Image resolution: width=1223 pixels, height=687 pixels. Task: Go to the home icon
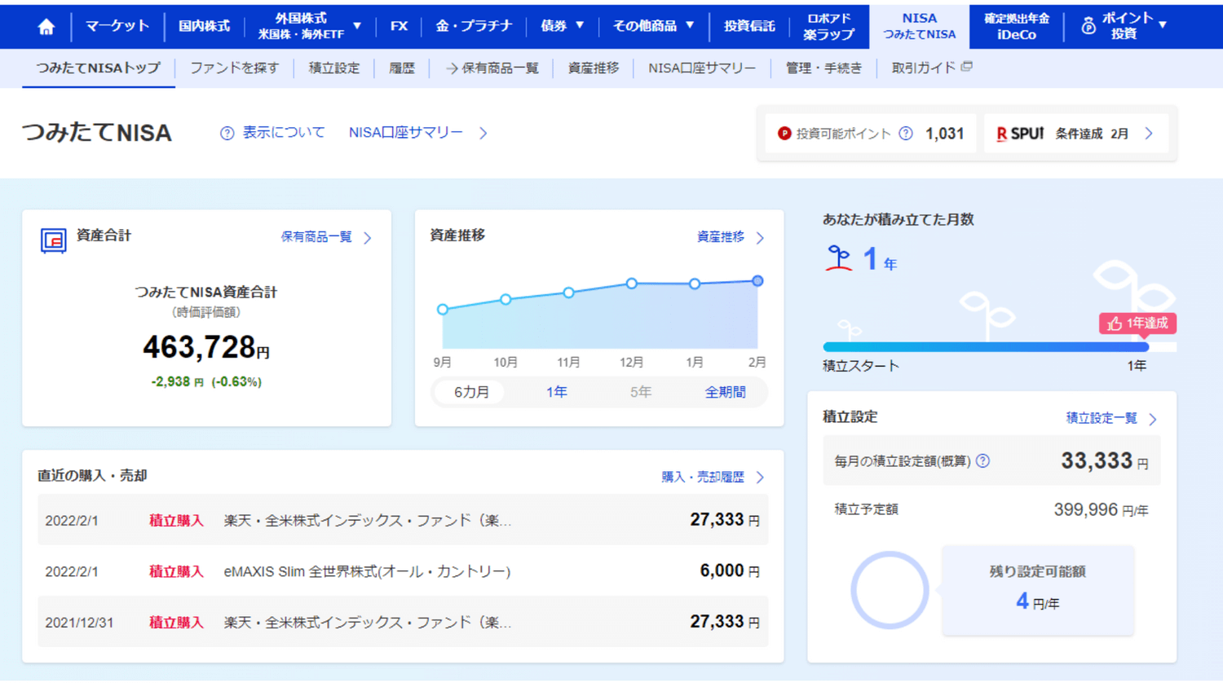46,27
